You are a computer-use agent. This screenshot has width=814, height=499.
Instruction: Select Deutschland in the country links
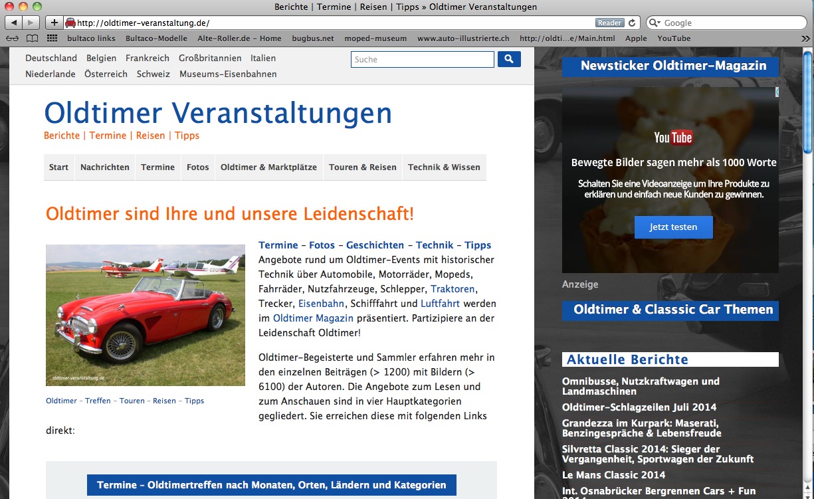[x=51, y=58]
